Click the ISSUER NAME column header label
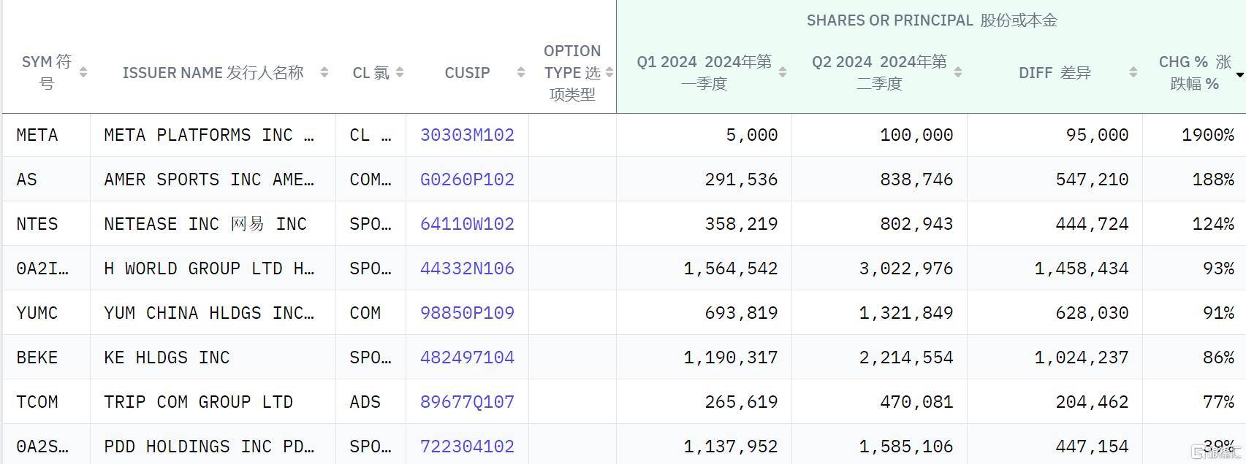Image resolution: width=1246 pixels, height=464 pixels. coord(213,72)
